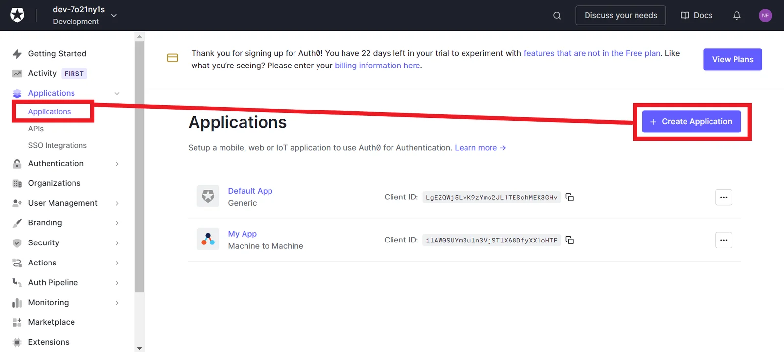Click the Auth Pipeline icon
The width and height of the screenshot is (784, 352).
pos(17,283)
